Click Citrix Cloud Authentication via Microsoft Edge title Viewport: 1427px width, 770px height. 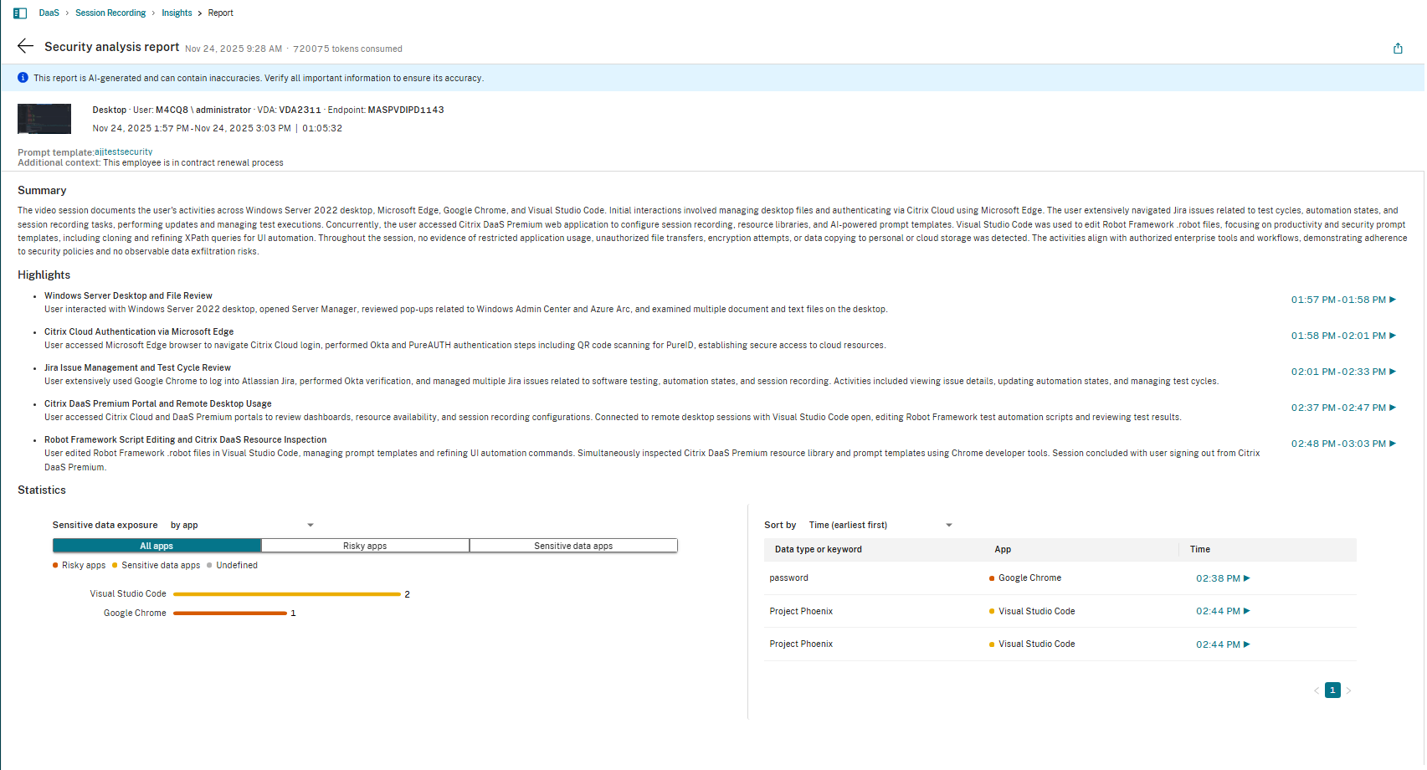(139, 332)
